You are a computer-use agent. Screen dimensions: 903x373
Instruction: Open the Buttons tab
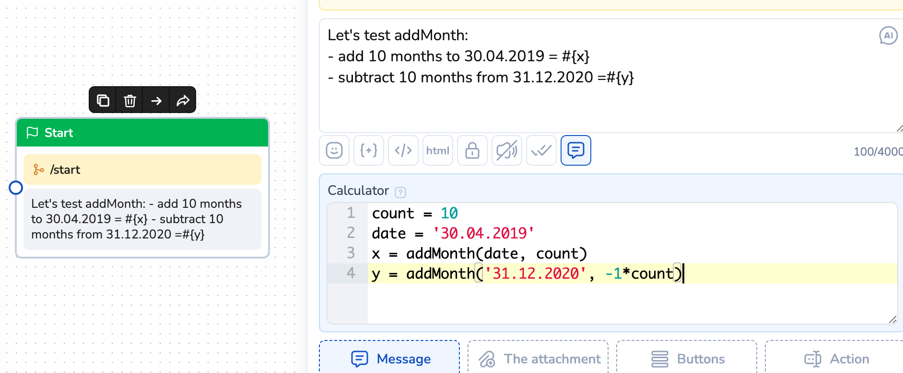pos(687,359)
